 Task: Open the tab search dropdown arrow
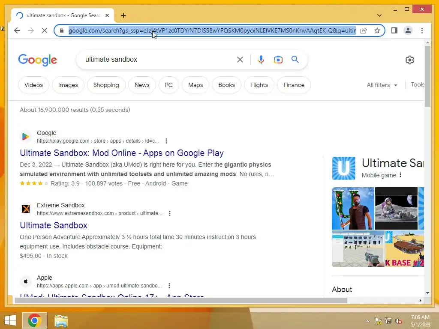pyautogui.click(x=379, y=15)
